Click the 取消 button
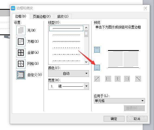The width and height of the screenshot is (154, 130). tap(137, 119)
